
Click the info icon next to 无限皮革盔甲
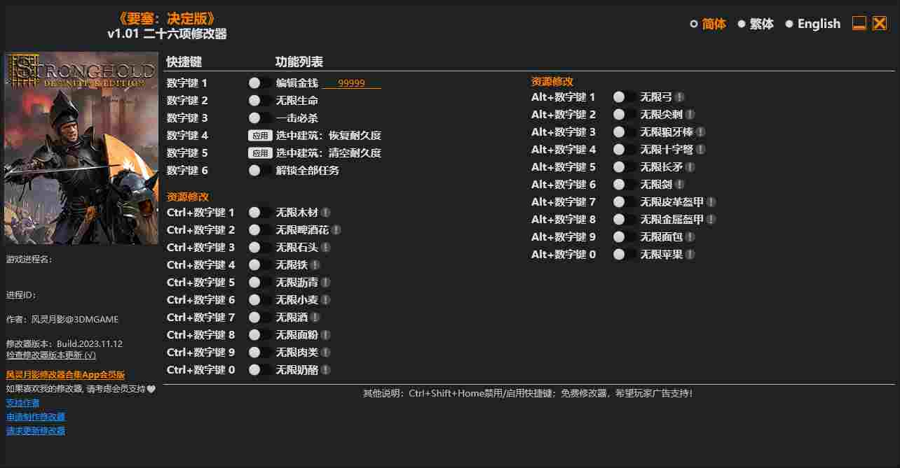tap(711, 201)
